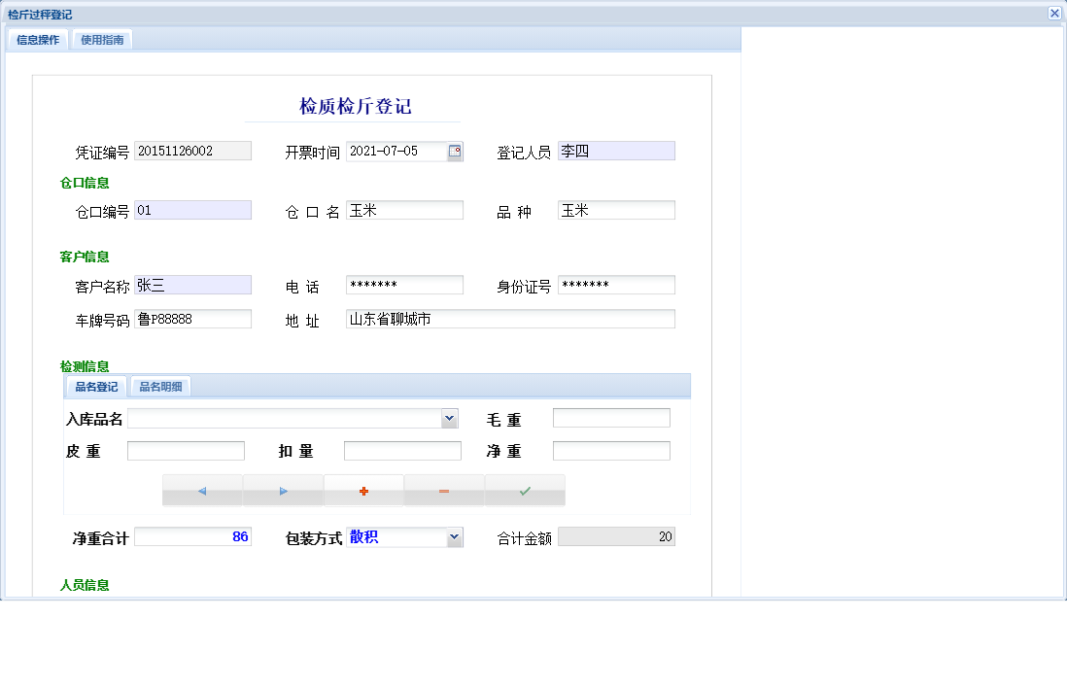Open the 入库品名 dropdown list

click(449, 418)
